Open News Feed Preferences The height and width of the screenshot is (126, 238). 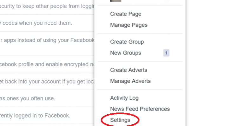(x=140, y=109)
